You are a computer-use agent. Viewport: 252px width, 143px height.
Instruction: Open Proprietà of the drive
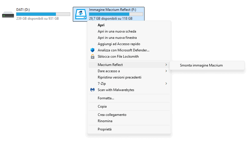pyautogui.click(x=129, y=129)
